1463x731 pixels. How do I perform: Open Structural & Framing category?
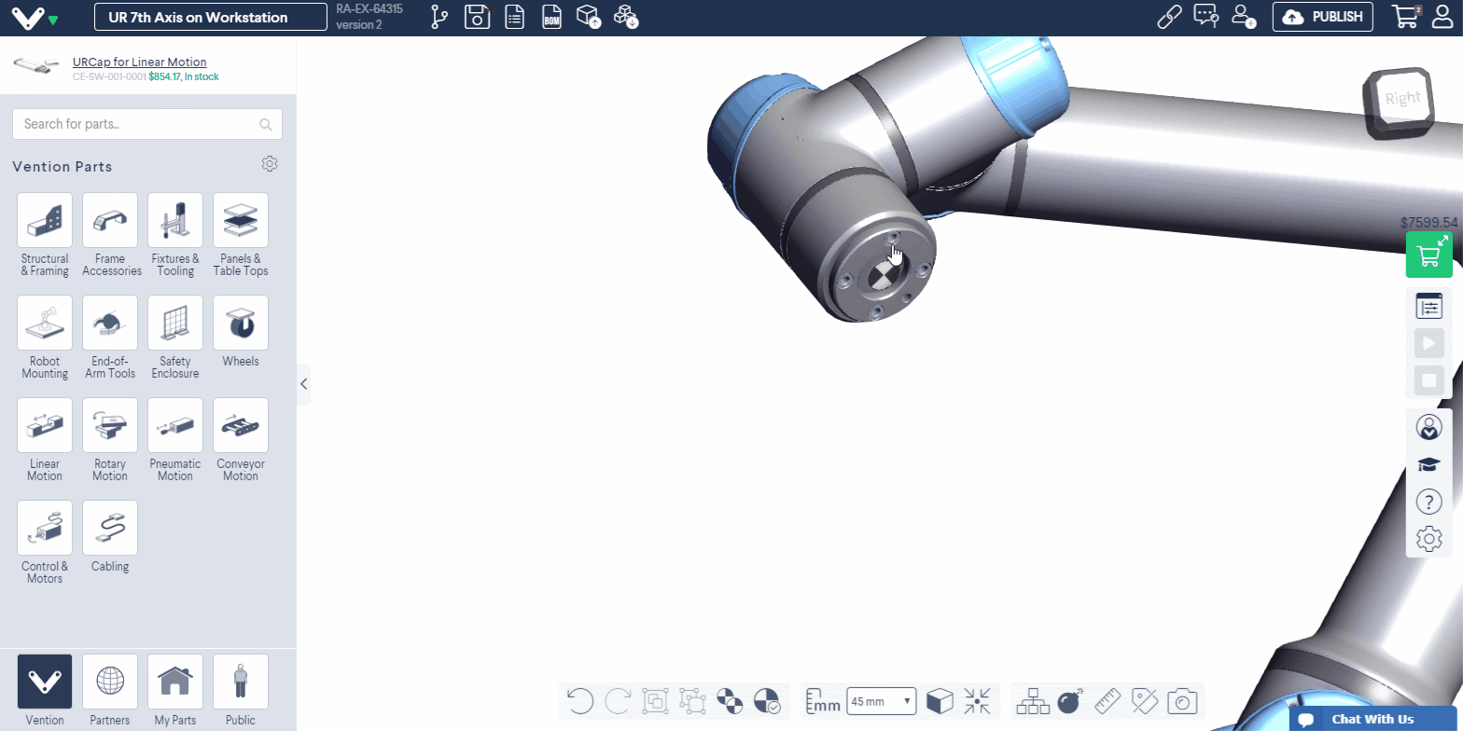click(x=45, y=236)
